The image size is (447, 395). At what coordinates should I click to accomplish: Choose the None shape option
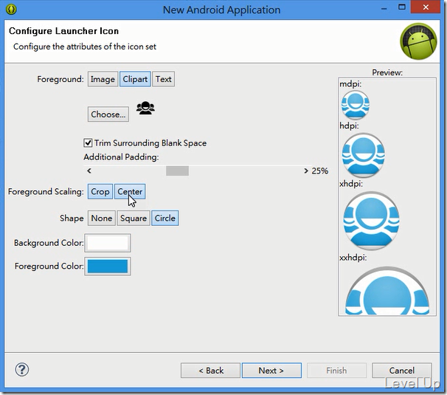(102, 219)
